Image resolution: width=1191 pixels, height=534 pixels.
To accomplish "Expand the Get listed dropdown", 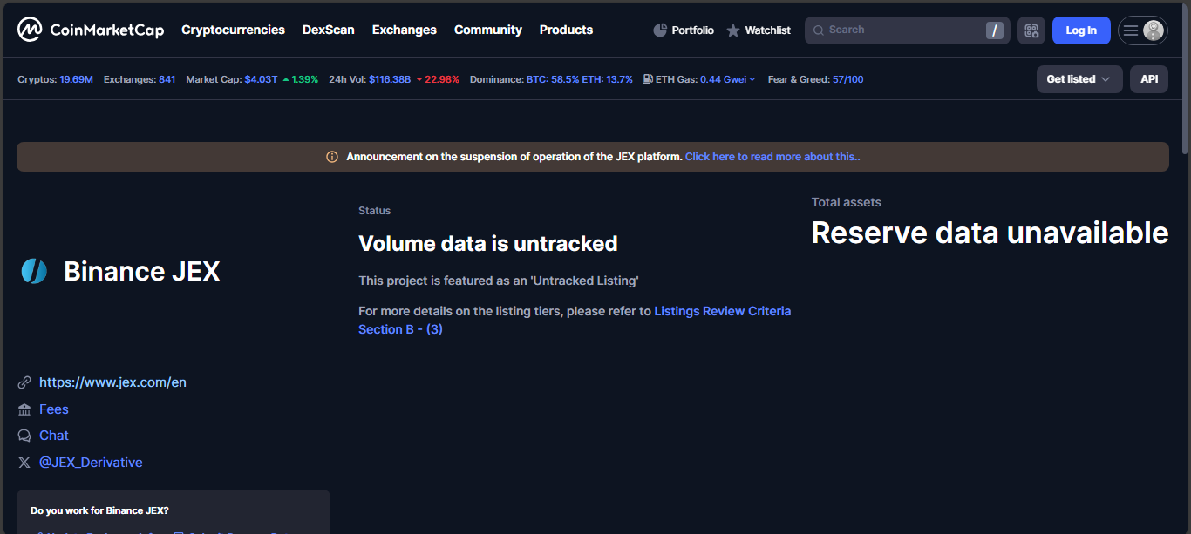I will tap(1079, 79).
